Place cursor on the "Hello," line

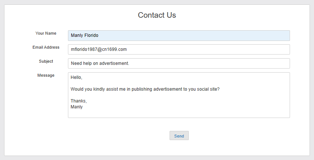[x=76, y=78]
